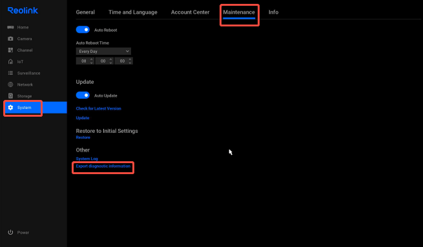Image resolution: width=423 pixels, height=247 pixels.
Task: Click the Update section heading
Action: (85, 82)
